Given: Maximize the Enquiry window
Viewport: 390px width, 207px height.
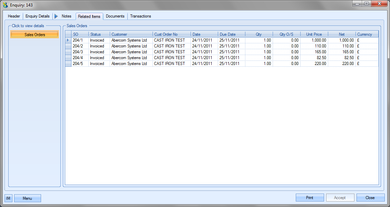Looking at the screenshot, I should click(367, 3).
